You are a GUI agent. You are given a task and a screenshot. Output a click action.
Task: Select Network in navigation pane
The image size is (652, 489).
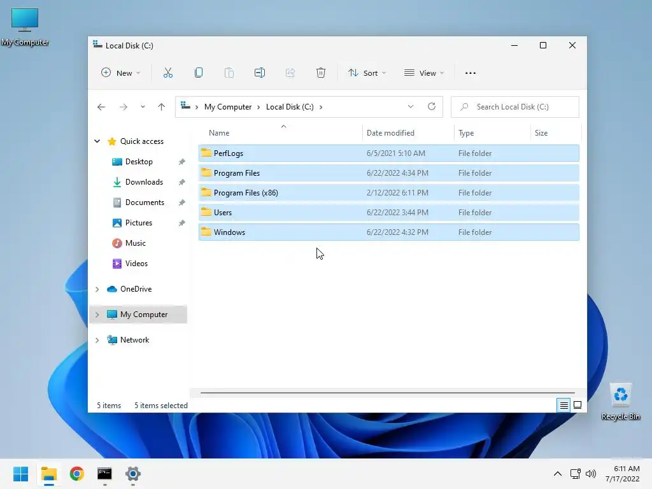134,340
